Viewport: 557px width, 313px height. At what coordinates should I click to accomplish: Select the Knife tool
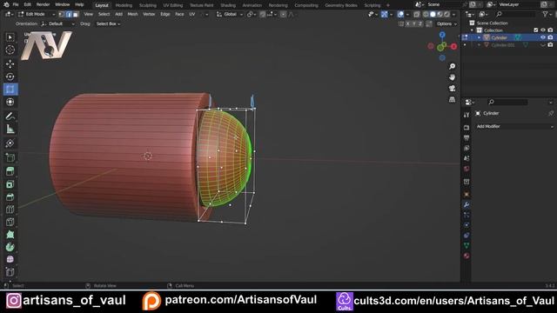coord(10,222)
